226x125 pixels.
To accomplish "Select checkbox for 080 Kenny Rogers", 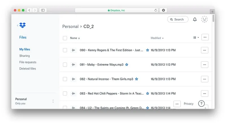I will pos(65,50).
